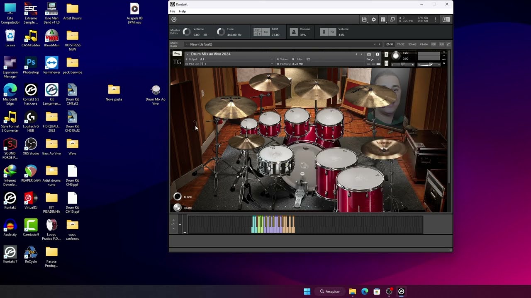Open the save files floppy disk icon

[364, 19]
